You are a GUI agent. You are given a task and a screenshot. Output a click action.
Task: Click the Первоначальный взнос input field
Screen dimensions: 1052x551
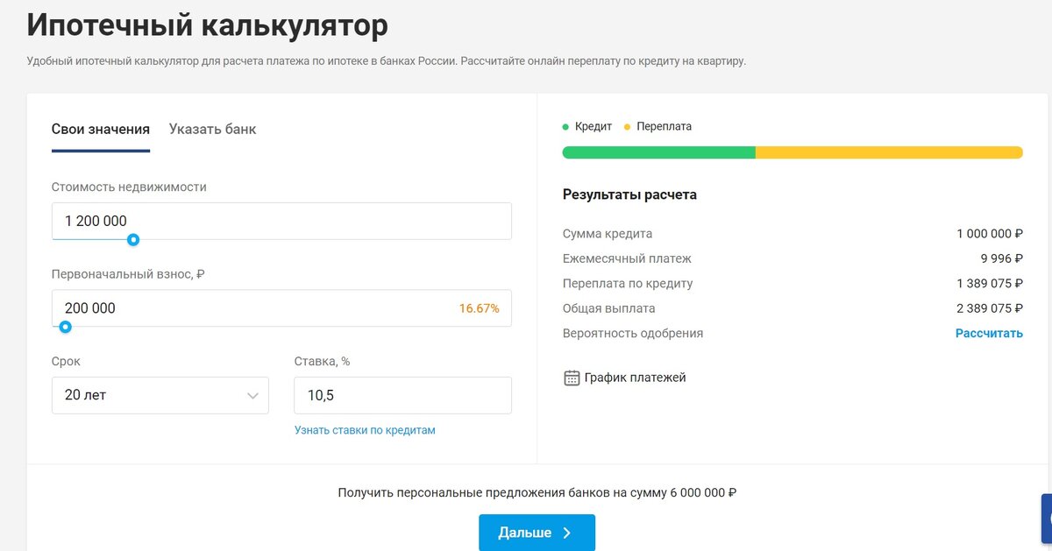pos(263,307)
